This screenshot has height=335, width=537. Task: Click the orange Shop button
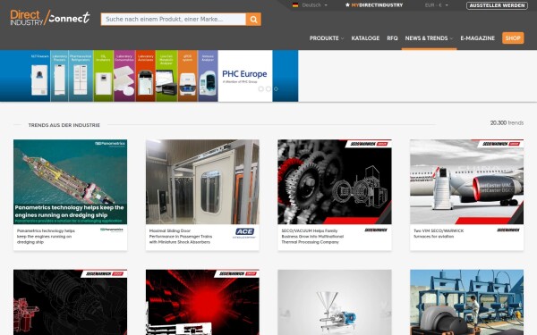click(513, 38)
